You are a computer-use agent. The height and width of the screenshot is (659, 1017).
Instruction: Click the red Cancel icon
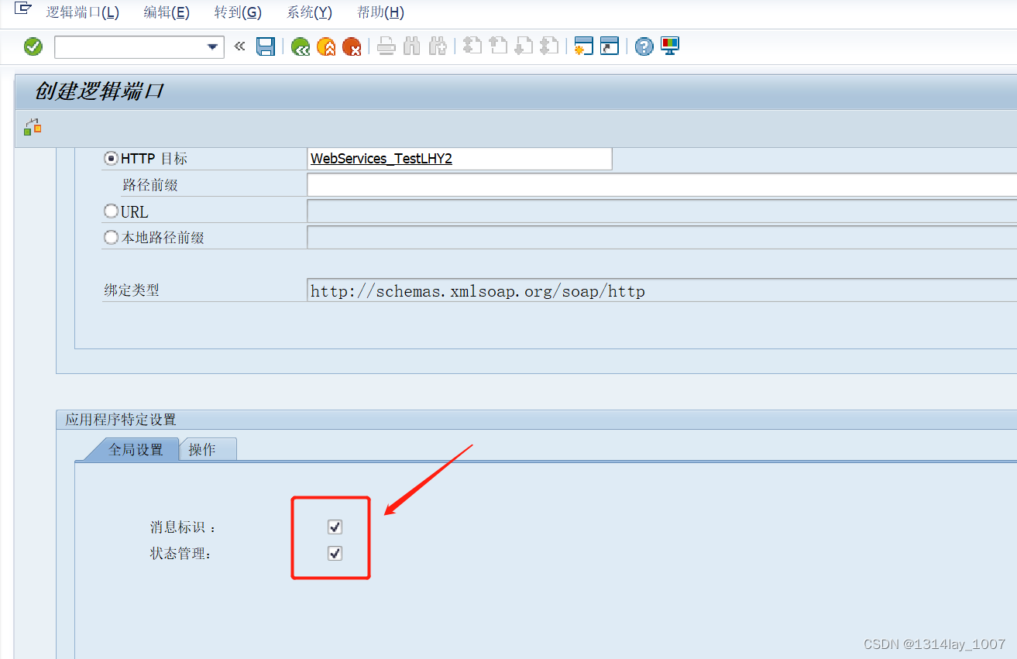352,46
